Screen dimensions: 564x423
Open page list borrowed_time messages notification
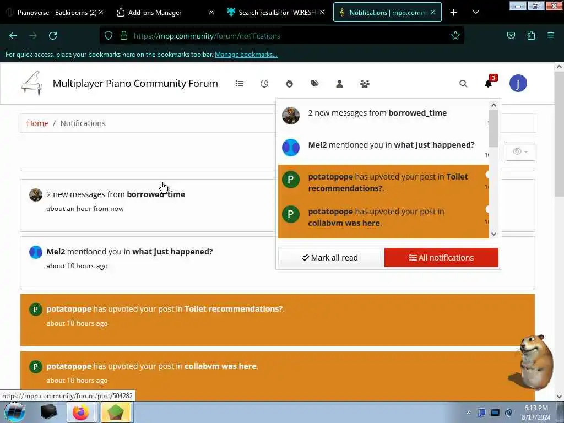[278, 205]
